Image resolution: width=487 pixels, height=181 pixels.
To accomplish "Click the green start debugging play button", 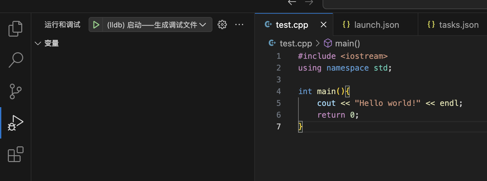I will click(x=96, y=25).
